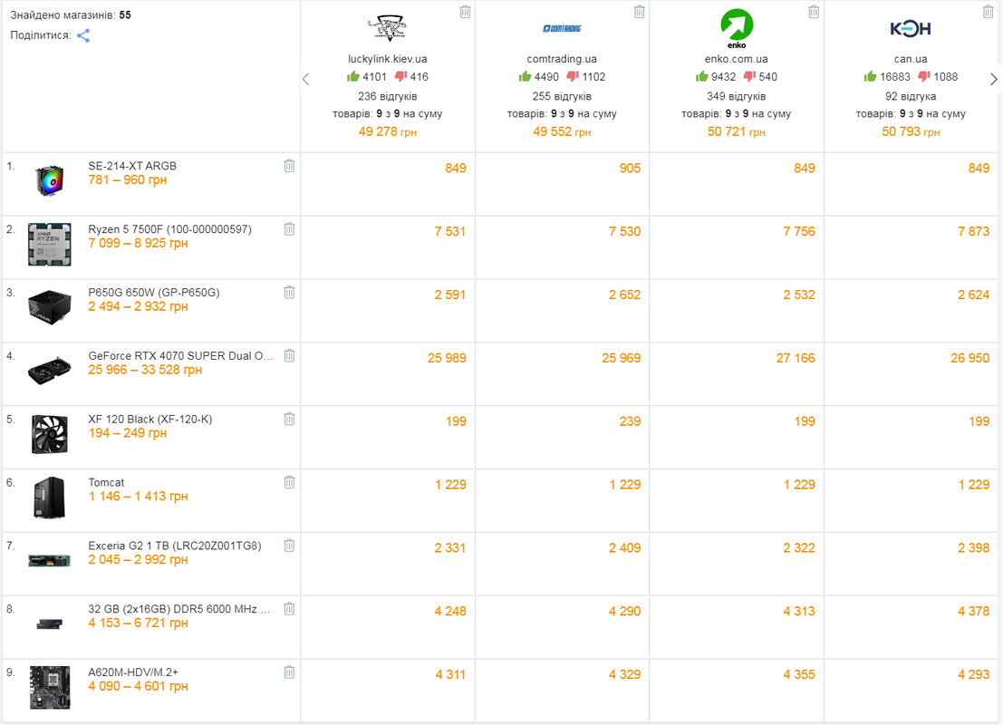
Task: Click total 50 721 грн for enko
Action: (737, 131)
